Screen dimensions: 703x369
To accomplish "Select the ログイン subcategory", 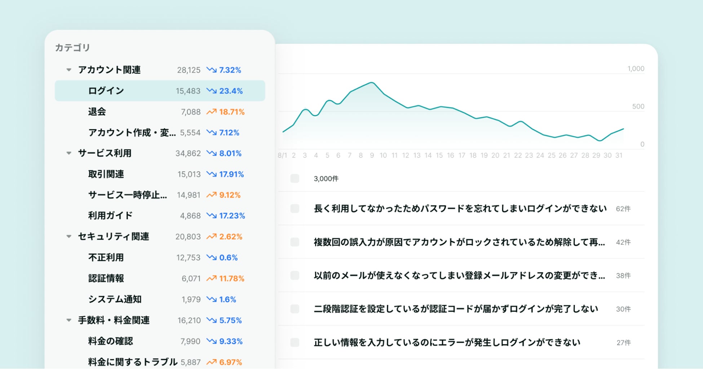I will point(106,91).
